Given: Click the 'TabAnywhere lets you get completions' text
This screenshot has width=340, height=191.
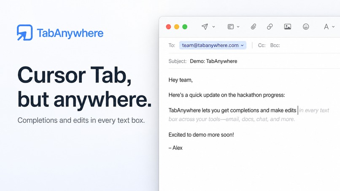Looking at the screenshot, I should (232, 110).
